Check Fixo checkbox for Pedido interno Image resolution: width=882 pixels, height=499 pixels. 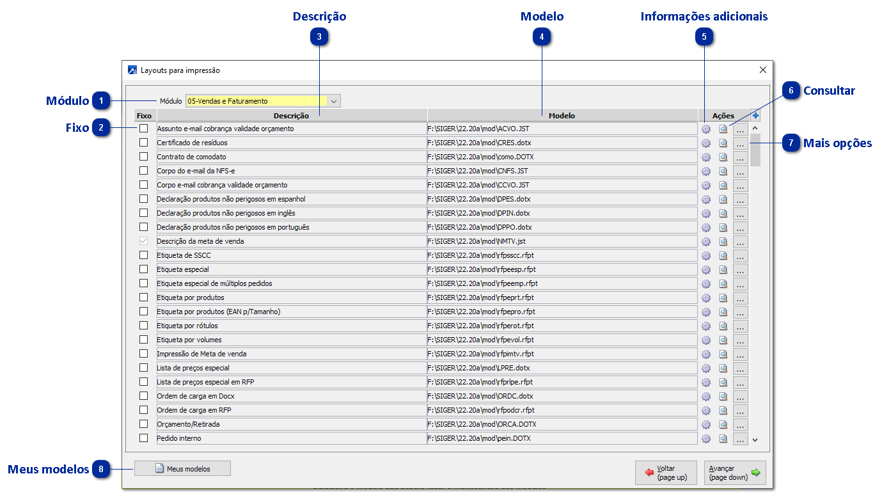tap(144, 438)
